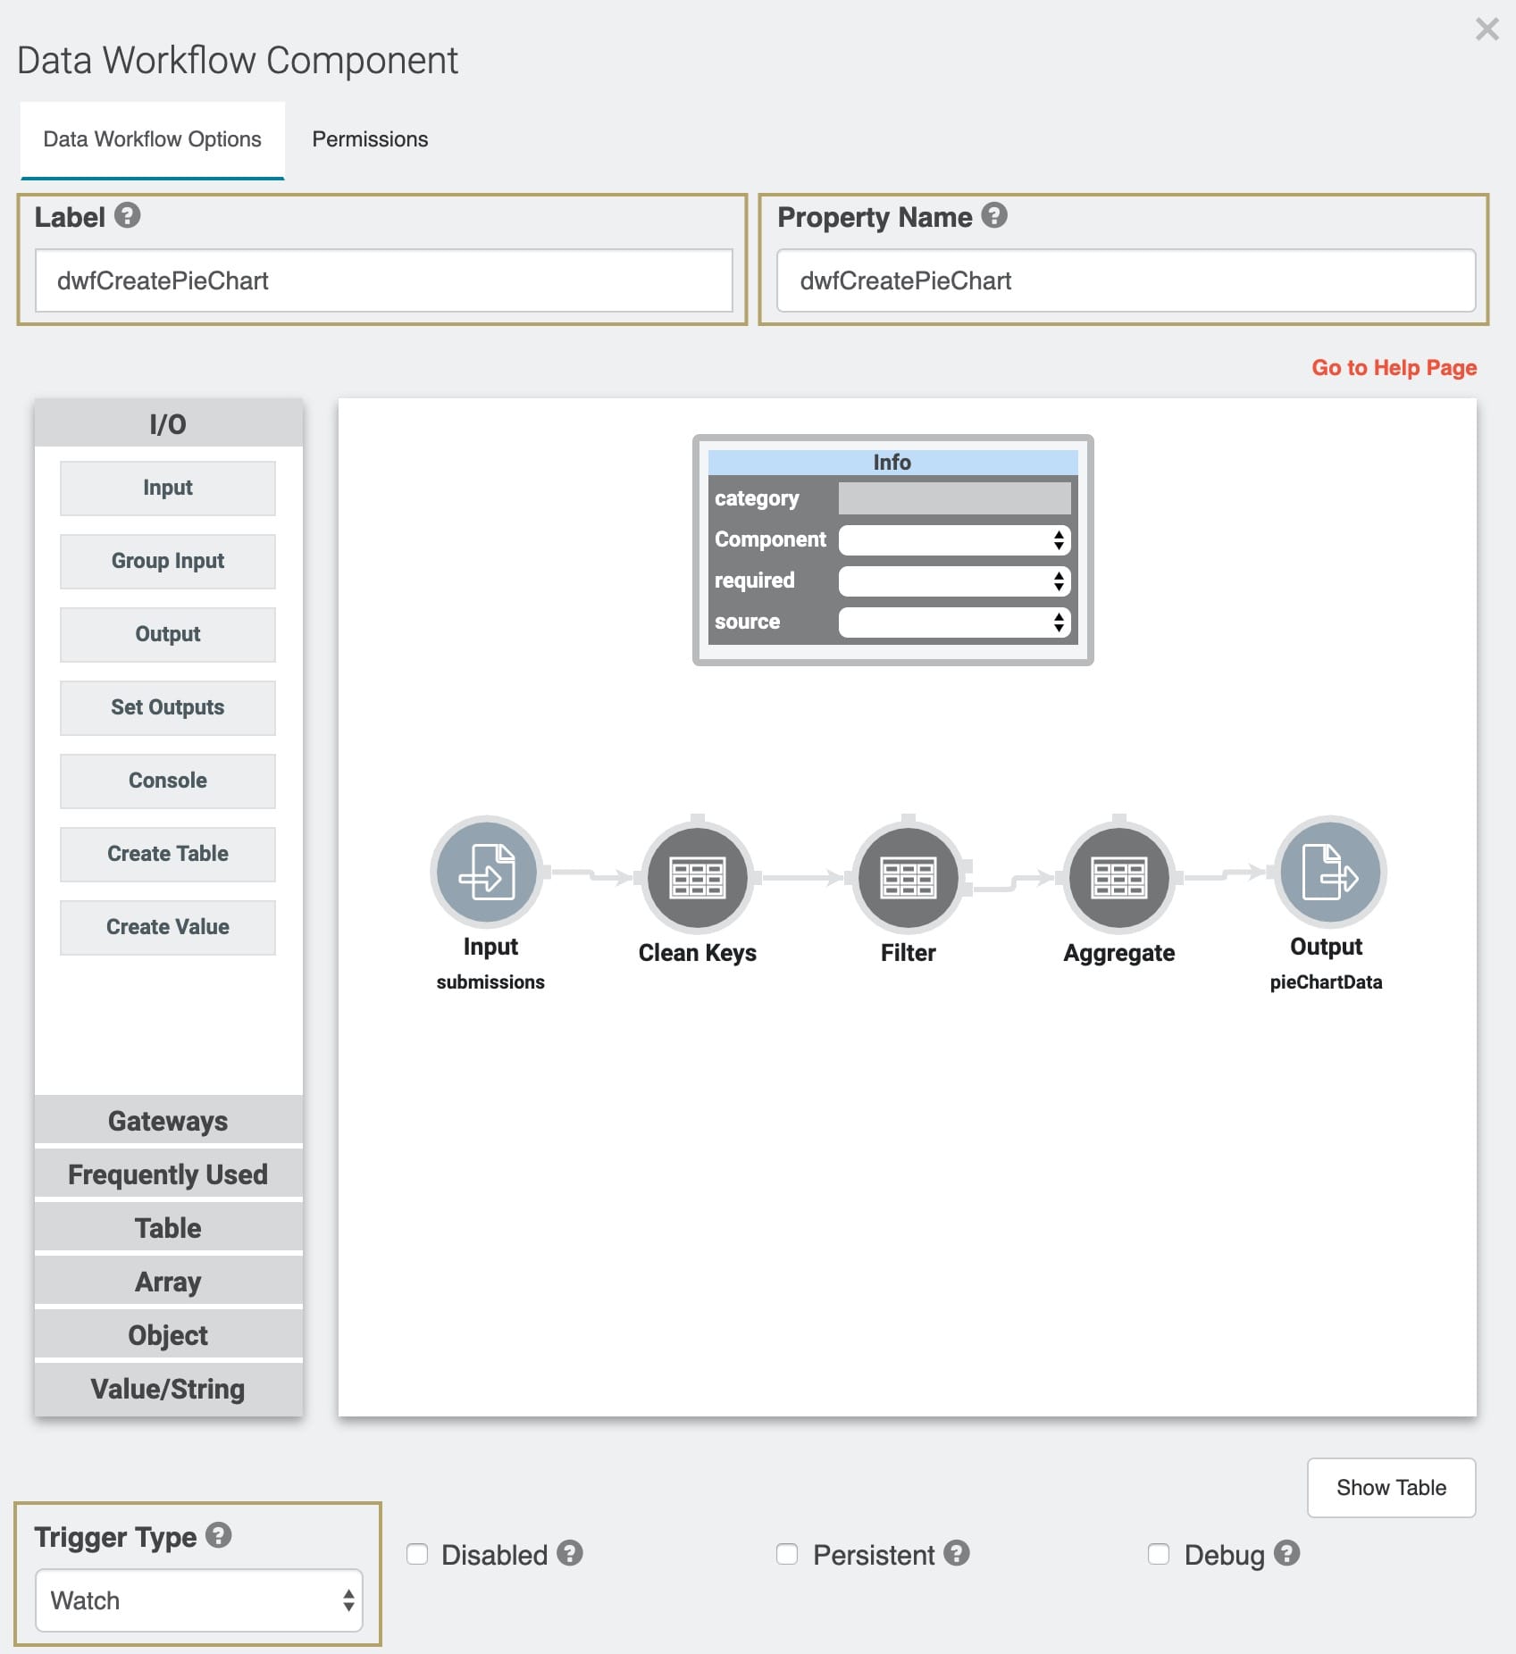Close the Data Workflow Component dialog
The height and width of the screenshot is (1654, 1516).
coord(1487,29)
